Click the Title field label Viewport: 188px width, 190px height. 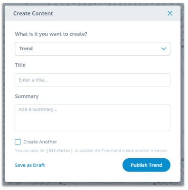pyautogui.click(x=20, y=65)
